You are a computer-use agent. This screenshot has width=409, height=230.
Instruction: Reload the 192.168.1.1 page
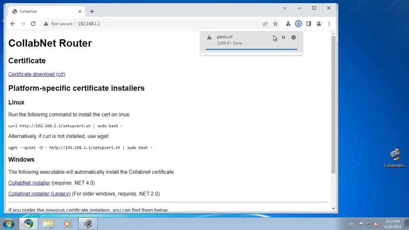[x=33, y=24]
